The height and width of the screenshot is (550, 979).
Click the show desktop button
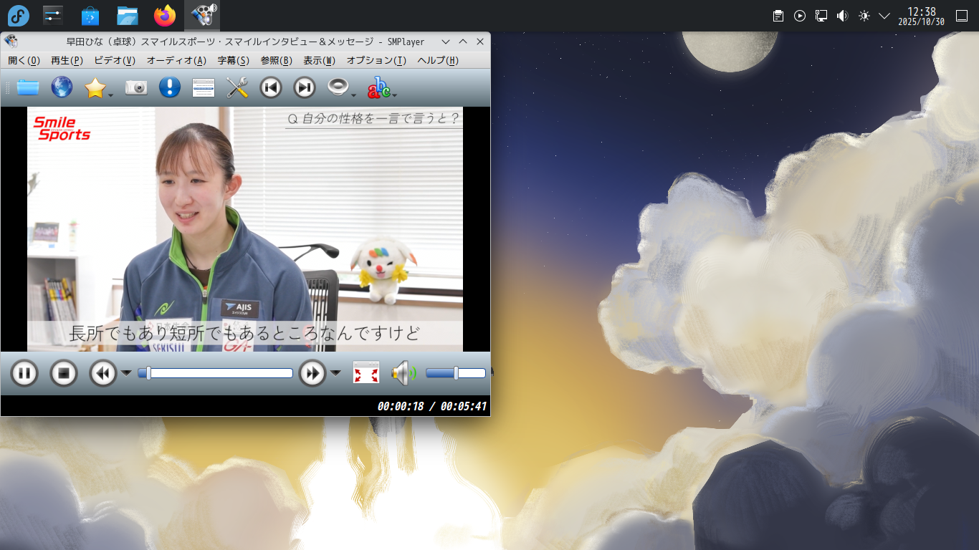pos(962,16)
